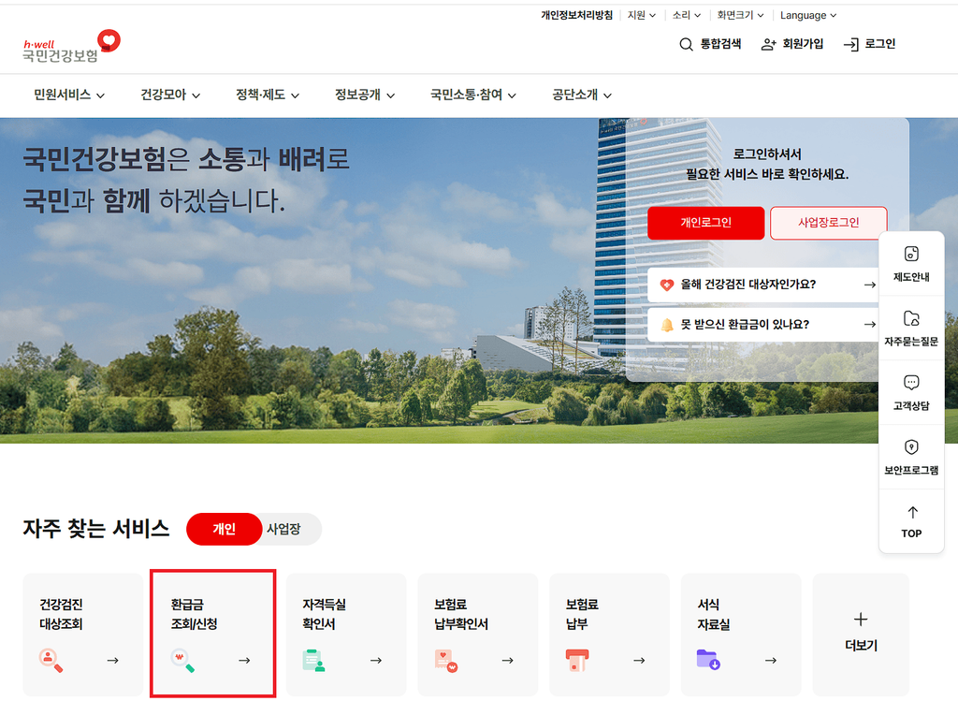Switch to 사업장 service toggle
The width and height of the screenshot is (958, 716).
[x=284, y=529]
